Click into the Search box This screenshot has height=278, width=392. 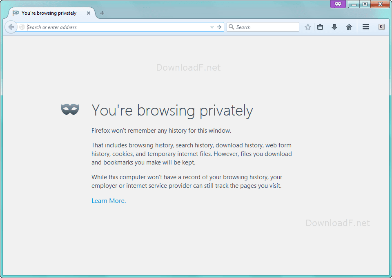tap(263, 27)
